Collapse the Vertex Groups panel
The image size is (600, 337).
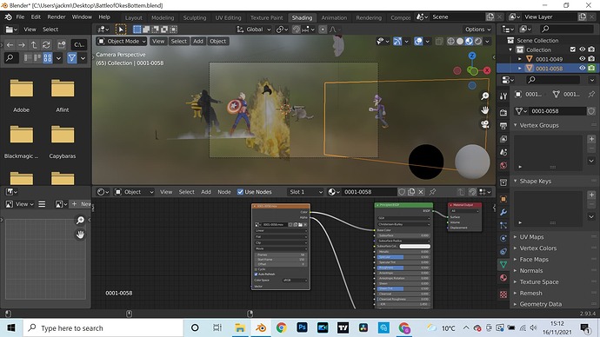pyautogui.click(x=516, y=125)
